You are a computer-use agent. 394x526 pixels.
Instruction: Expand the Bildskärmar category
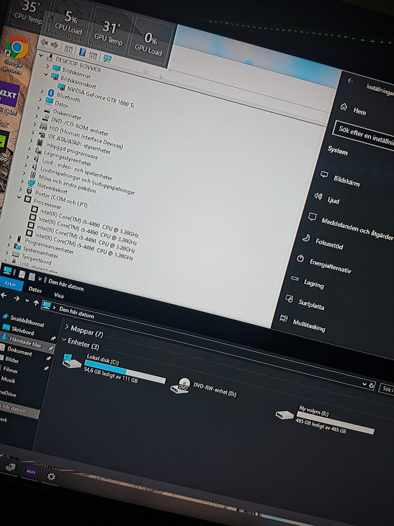coord(48,66)
